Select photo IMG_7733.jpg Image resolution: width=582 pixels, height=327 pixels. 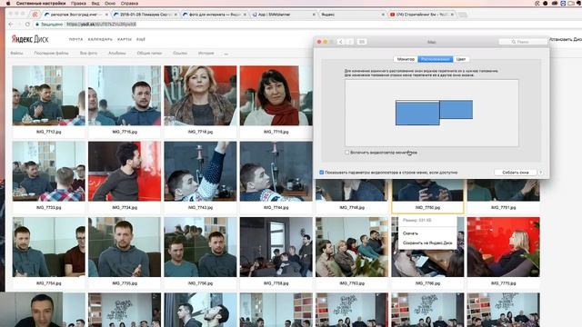coord(48,172)
